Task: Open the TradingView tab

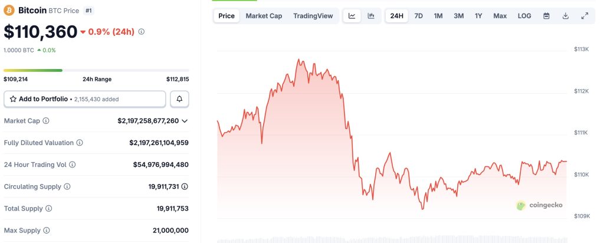Action: (312, 16)
